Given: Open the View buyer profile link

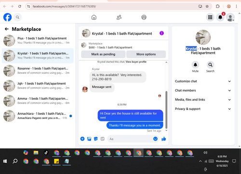Looking at the screenshot, I should 136,62.
